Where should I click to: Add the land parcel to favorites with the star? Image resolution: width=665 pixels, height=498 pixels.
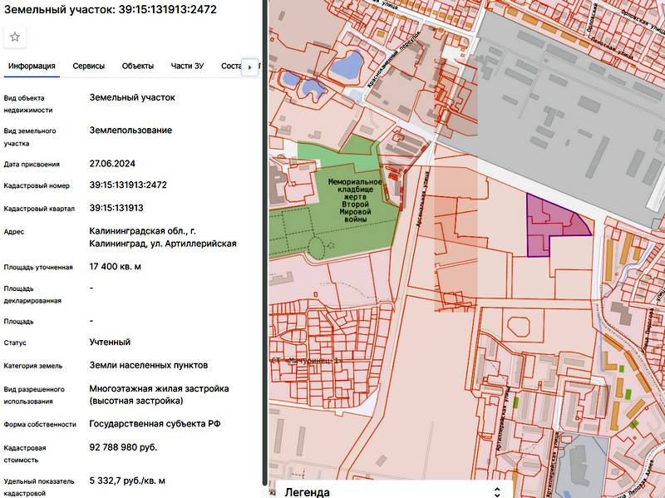coord(15,37)
